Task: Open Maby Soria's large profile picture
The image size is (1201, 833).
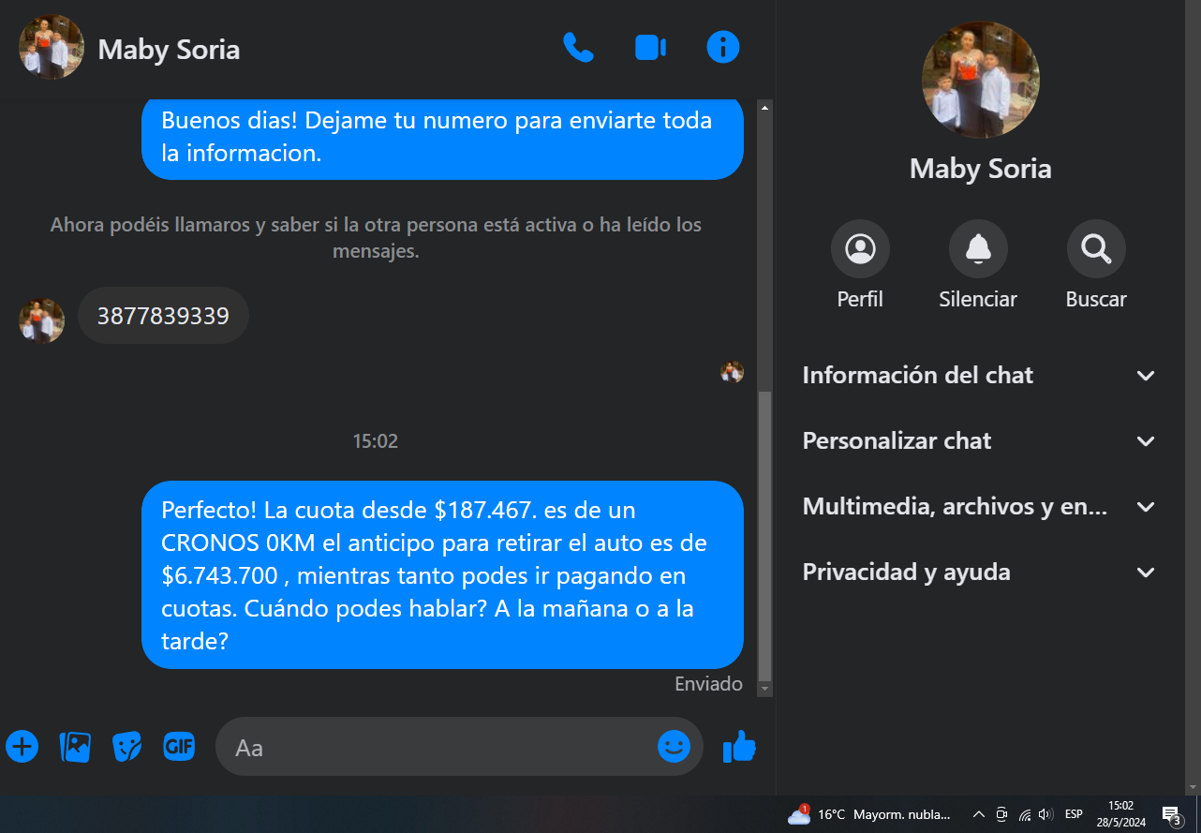Action: click(980, 81)
